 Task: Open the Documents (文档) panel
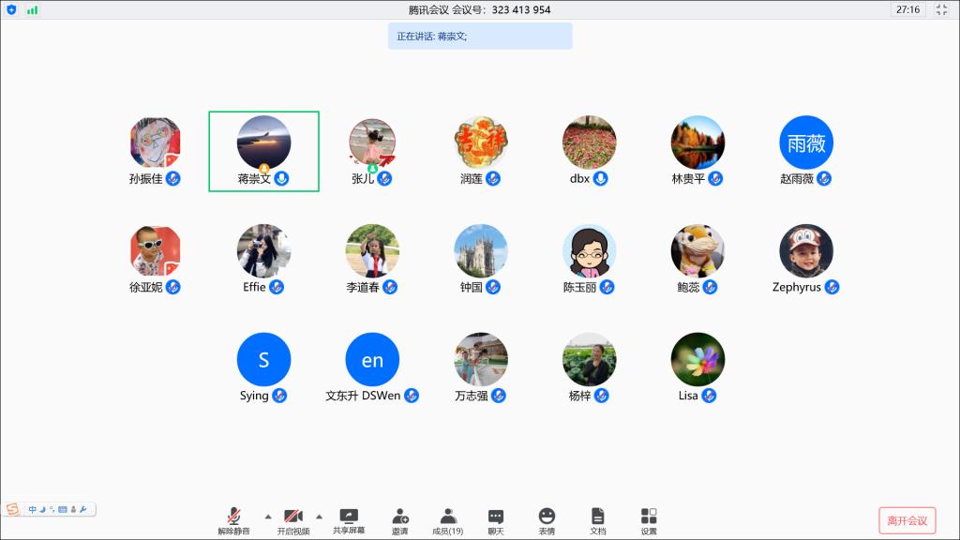point(597,517)
